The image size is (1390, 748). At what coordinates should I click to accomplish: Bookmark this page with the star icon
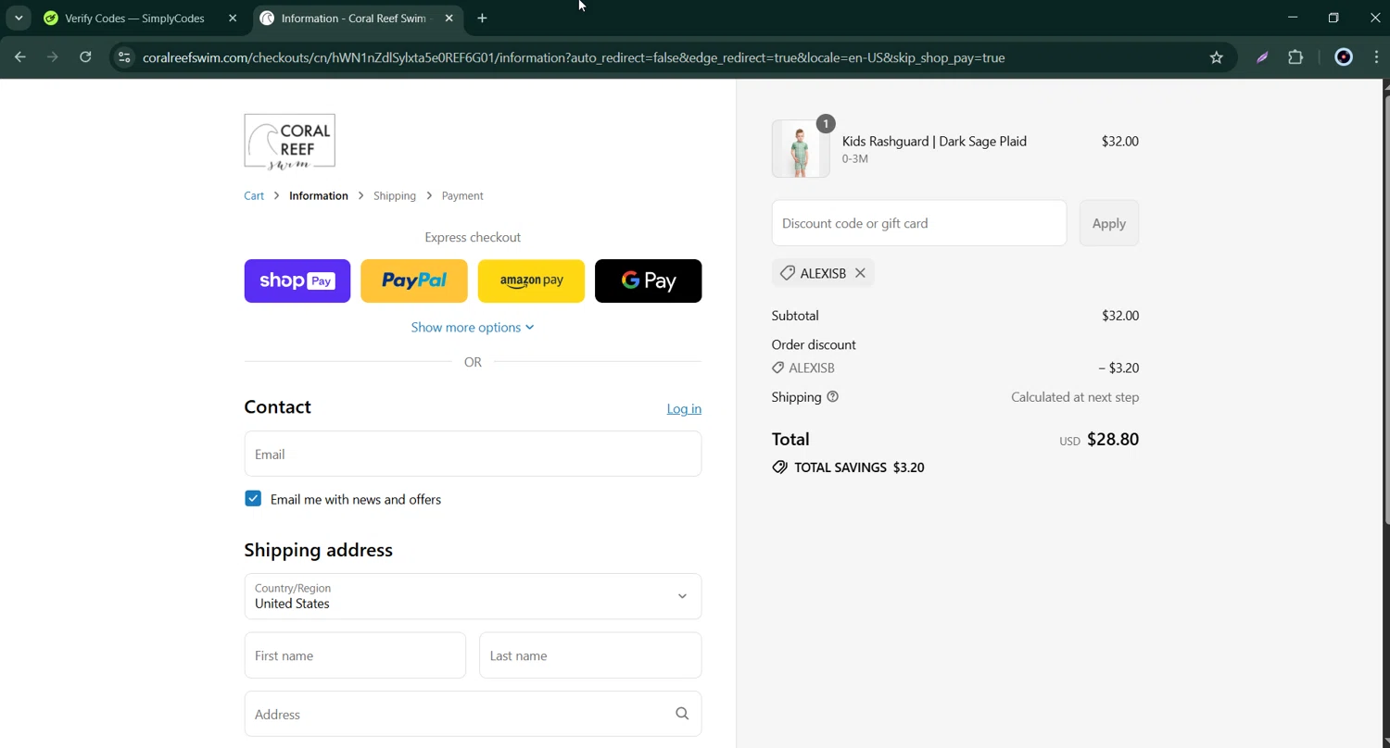tap(1217, 57)
